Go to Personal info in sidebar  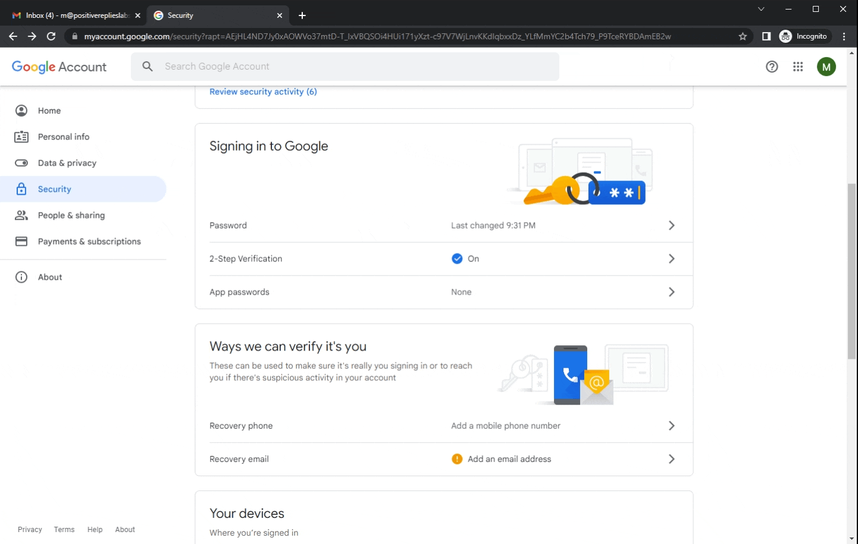(64, 137)
